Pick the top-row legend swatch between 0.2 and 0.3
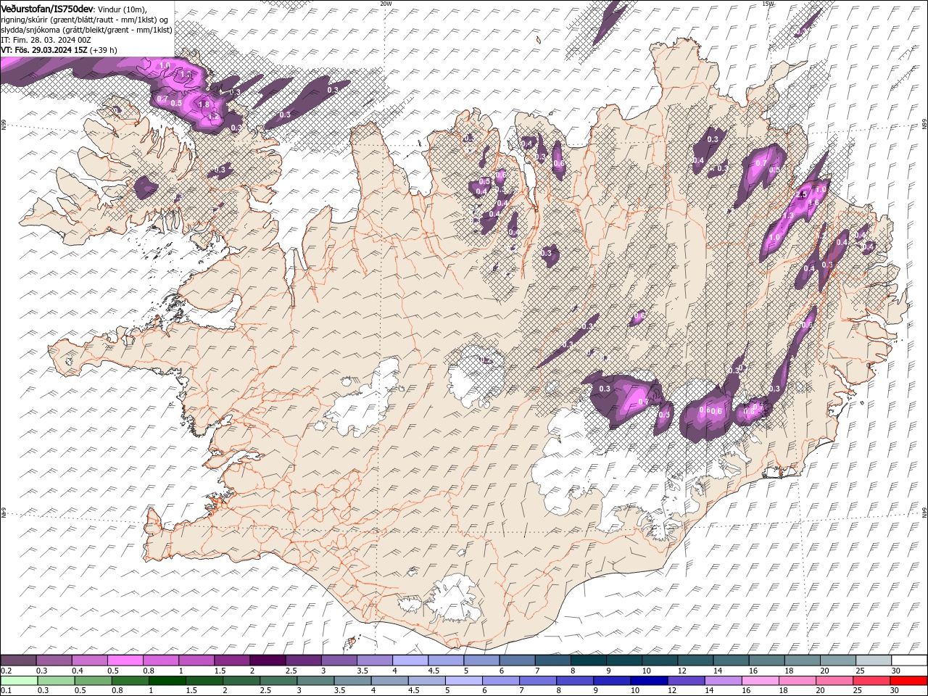Screen dimensions: 928x696 click(18, 660)
